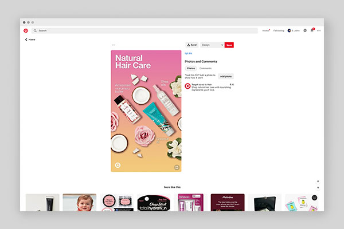
Task: Open the user profile avatar
Action: (289, 31)
